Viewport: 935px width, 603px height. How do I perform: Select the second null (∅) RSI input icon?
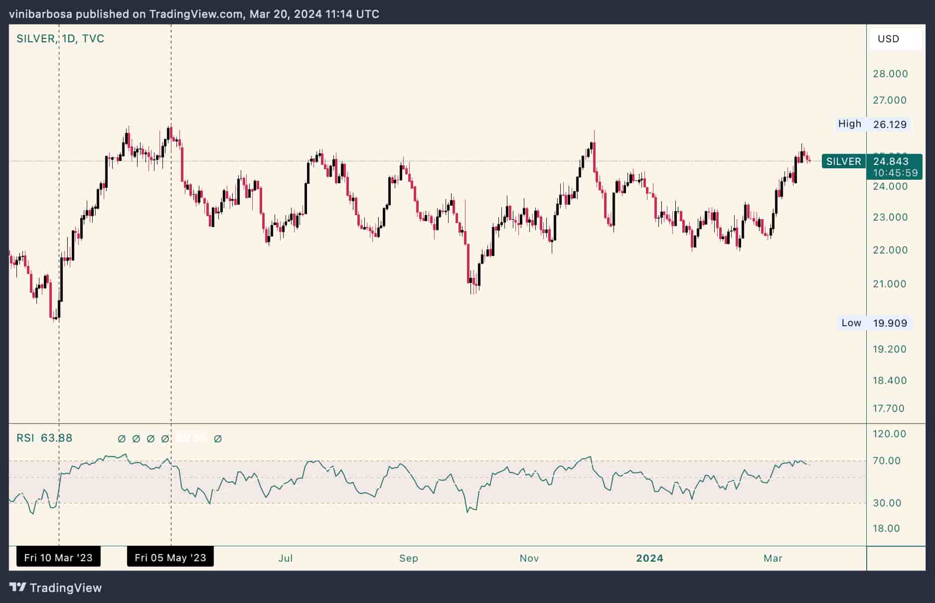(136, 439)
